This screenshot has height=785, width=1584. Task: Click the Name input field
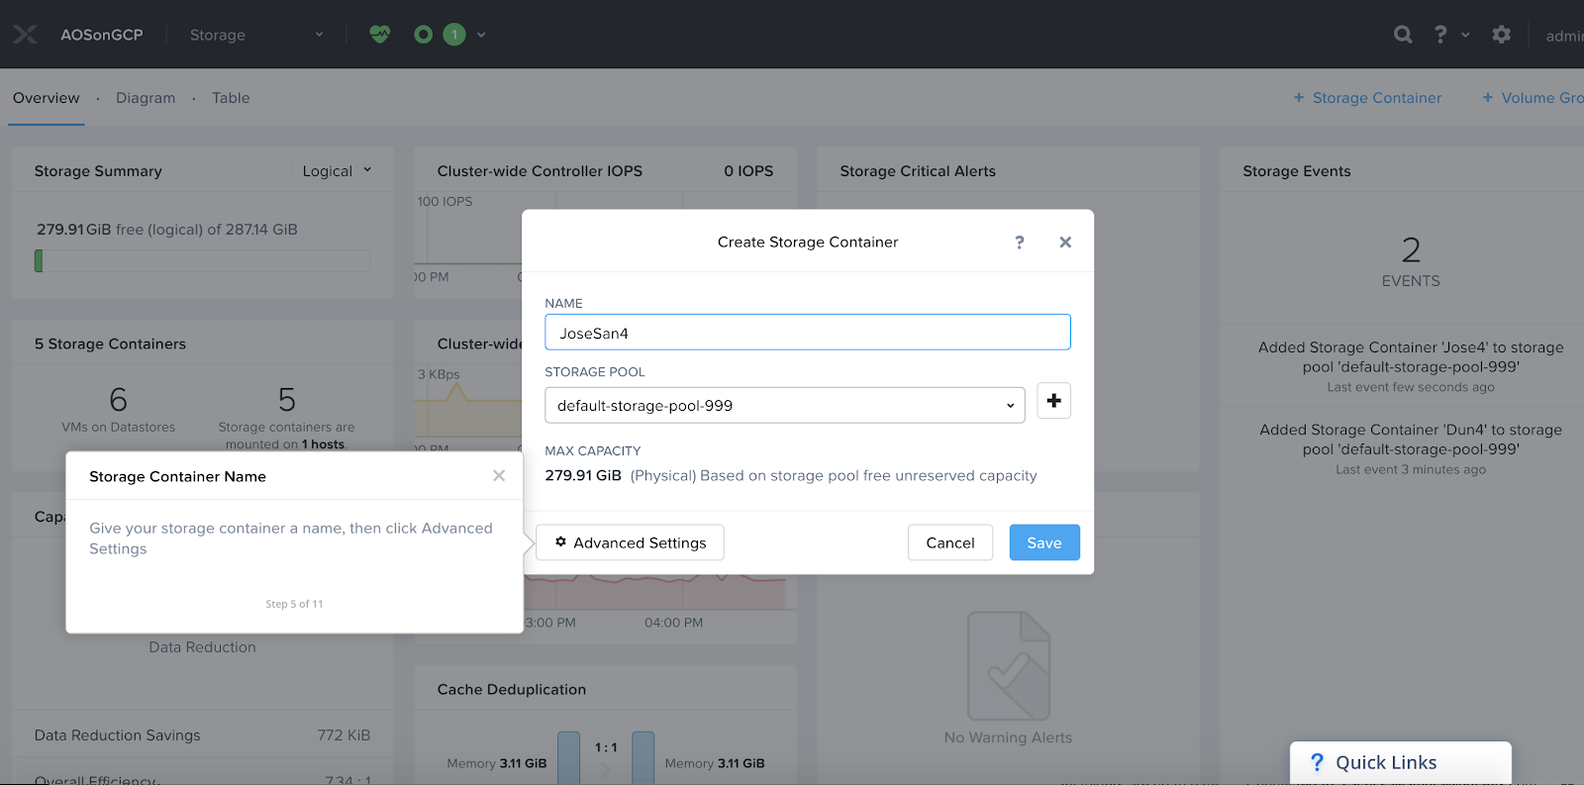pos(807,333)
